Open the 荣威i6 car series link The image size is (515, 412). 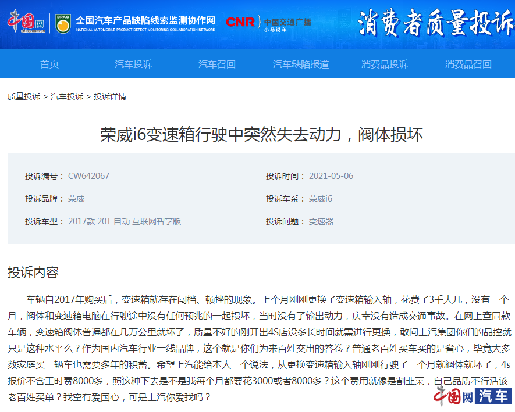[x=321, y=199]
